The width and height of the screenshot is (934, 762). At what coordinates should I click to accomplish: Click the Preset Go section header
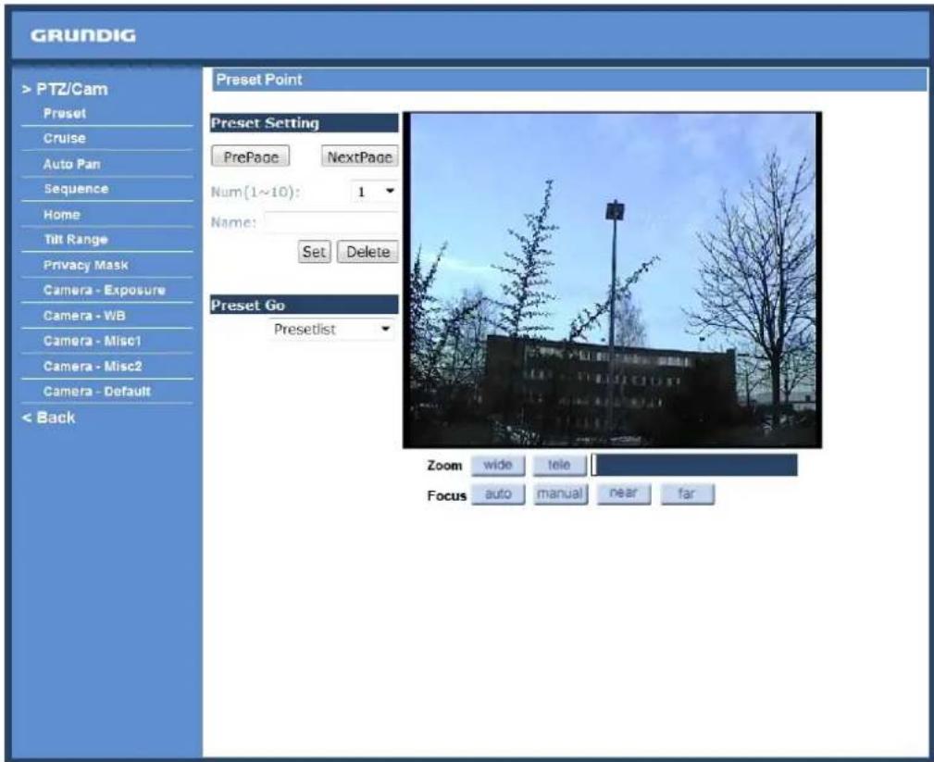tap(305, 305)
